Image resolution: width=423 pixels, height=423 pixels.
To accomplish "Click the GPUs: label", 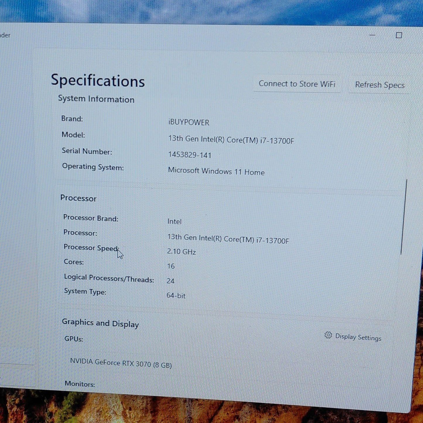I will coord(74,339).
